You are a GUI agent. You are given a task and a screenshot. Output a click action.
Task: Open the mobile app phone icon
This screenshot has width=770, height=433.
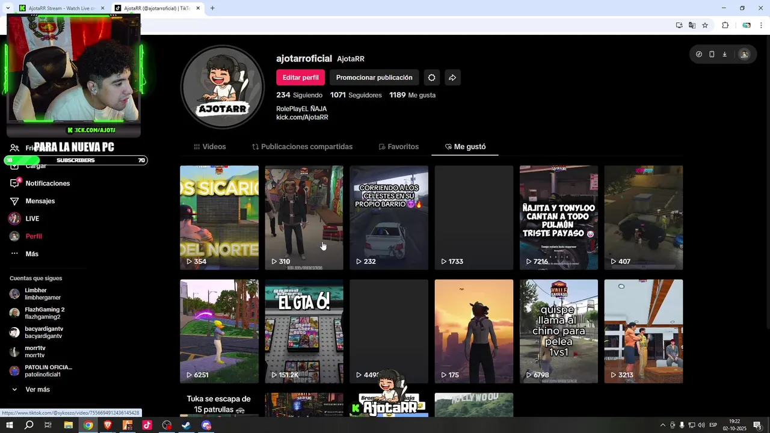click(x=712, y=54)
